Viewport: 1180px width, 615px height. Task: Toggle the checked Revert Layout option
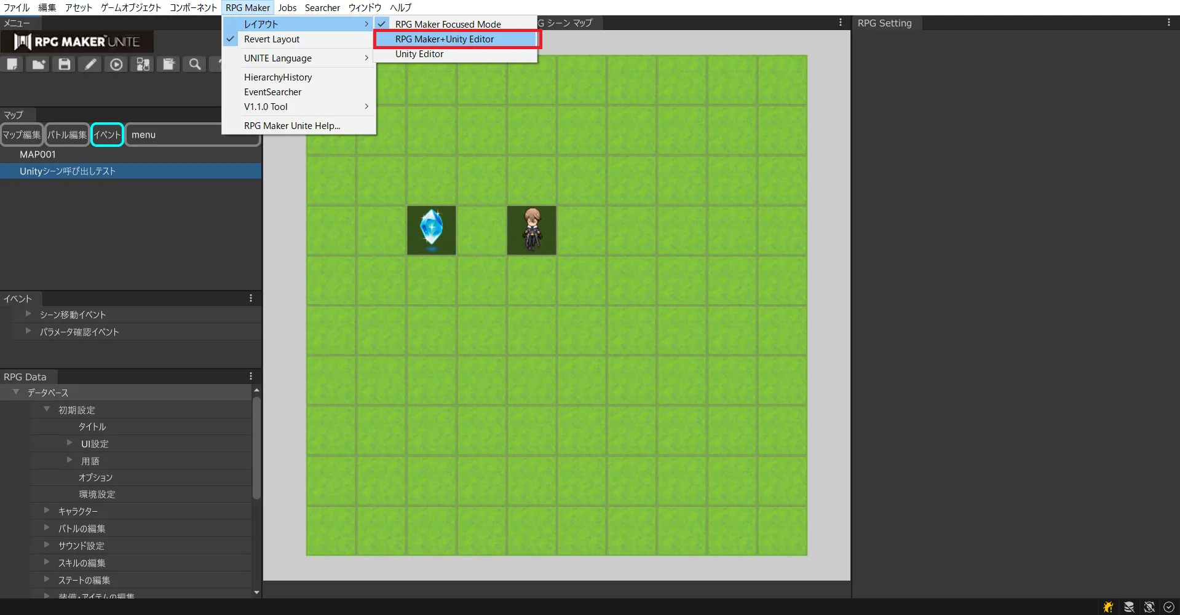(x=271, y=39)
